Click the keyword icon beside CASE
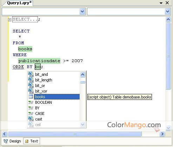Image resolution: width=173 pixels, height=147 pixels. 31,113
